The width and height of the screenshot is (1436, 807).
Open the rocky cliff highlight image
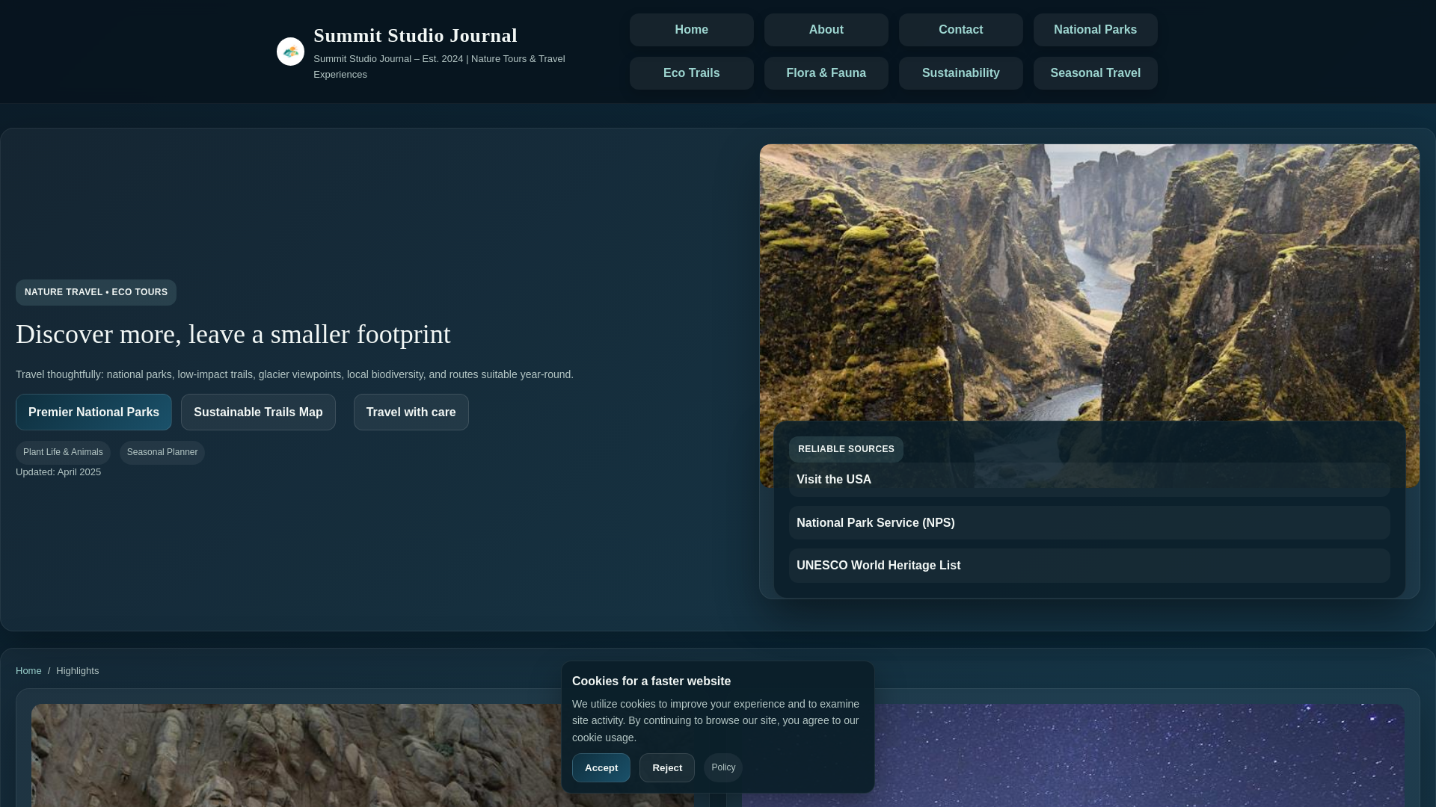[296, 755]
